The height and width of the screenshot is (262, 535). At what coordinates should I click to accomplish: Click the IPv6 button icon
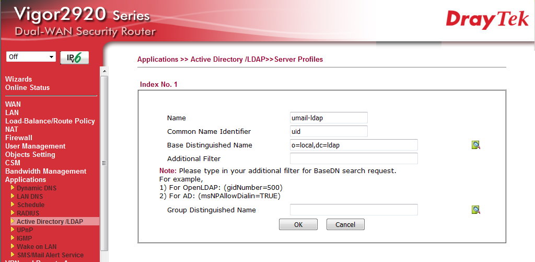click(x=74, y=58)
